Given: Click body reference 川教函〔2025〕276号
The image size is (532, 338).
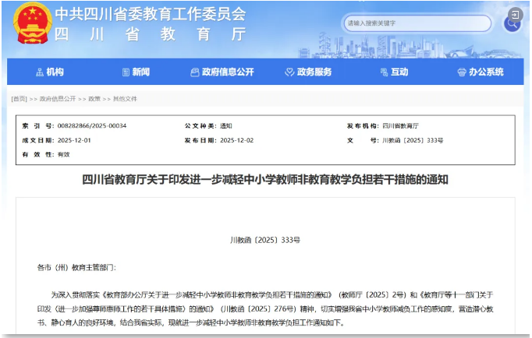Looking at the screenshot, I should tap(260, 309).
